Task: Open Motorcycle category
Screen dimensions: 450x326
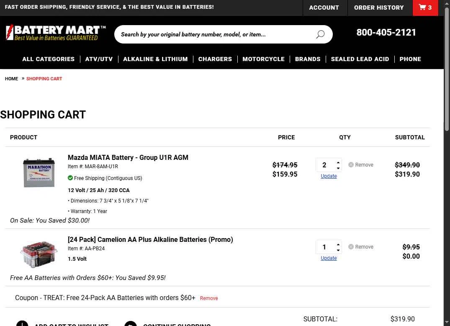Action: coord(263,59)
